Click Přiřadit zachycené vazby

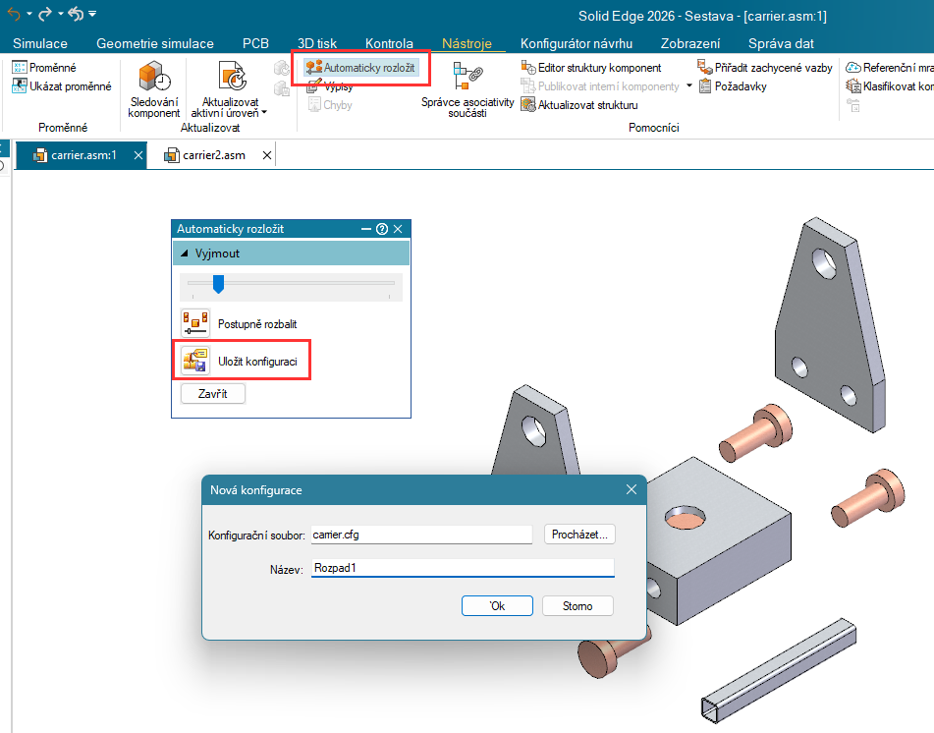(706, 68)
